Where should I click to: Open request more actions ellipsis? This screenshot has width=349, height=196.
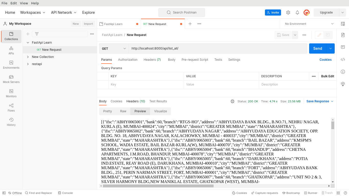pos(304,35)
